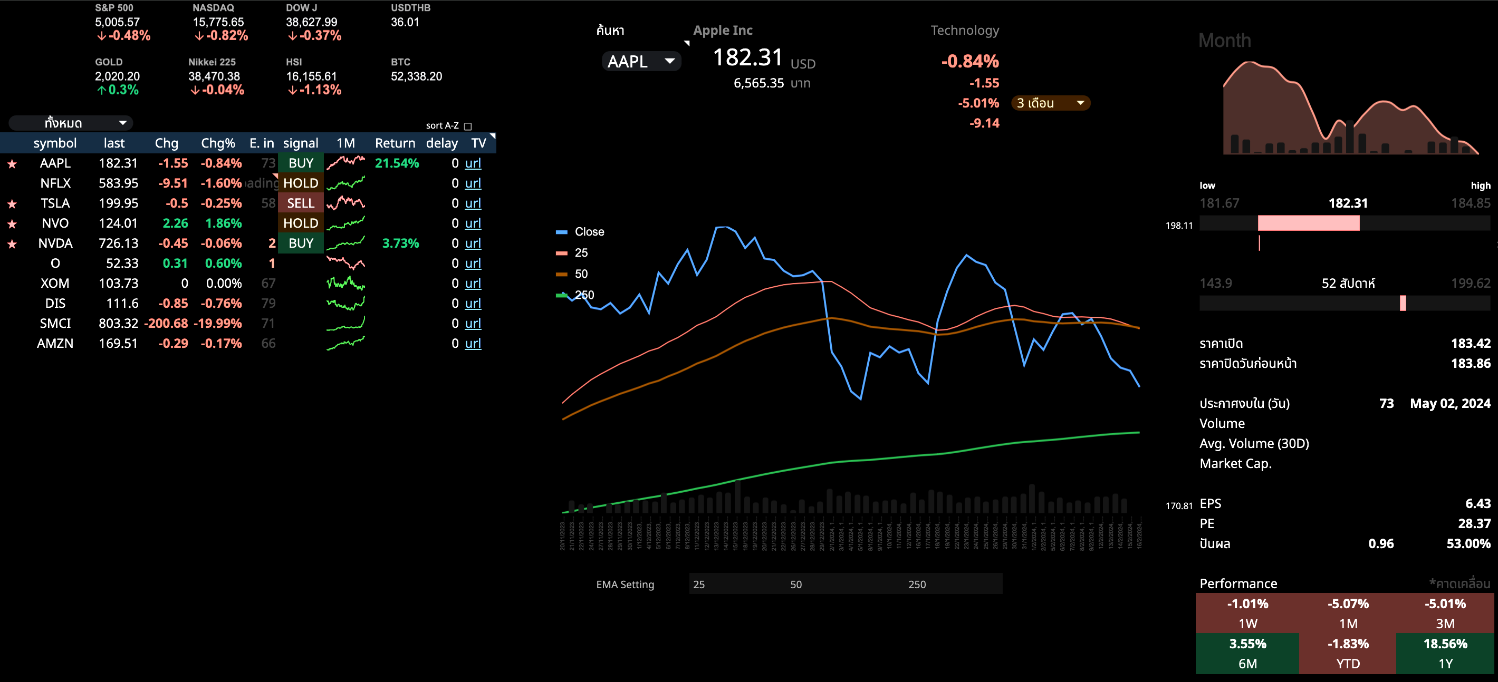Select the 1W performance cell
Viewport: 1498px width, 682px height.
point(1247,613)
